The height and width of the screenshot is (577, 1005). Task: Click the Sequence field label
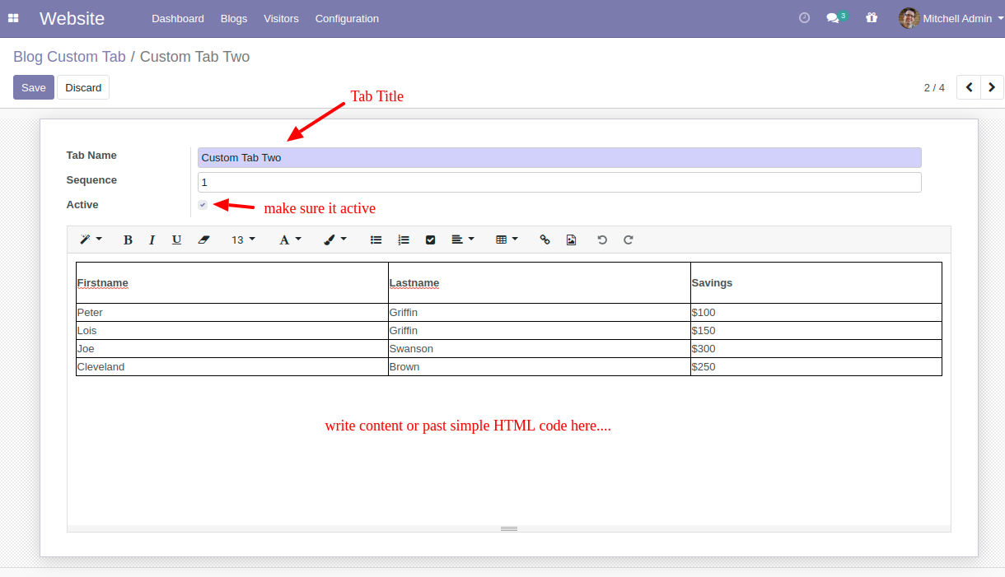(x=91, y=180)
